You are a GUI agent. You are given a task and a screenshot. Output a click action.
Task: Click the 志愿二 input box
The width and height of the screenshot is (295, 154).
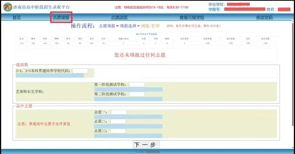click(118, 121)
